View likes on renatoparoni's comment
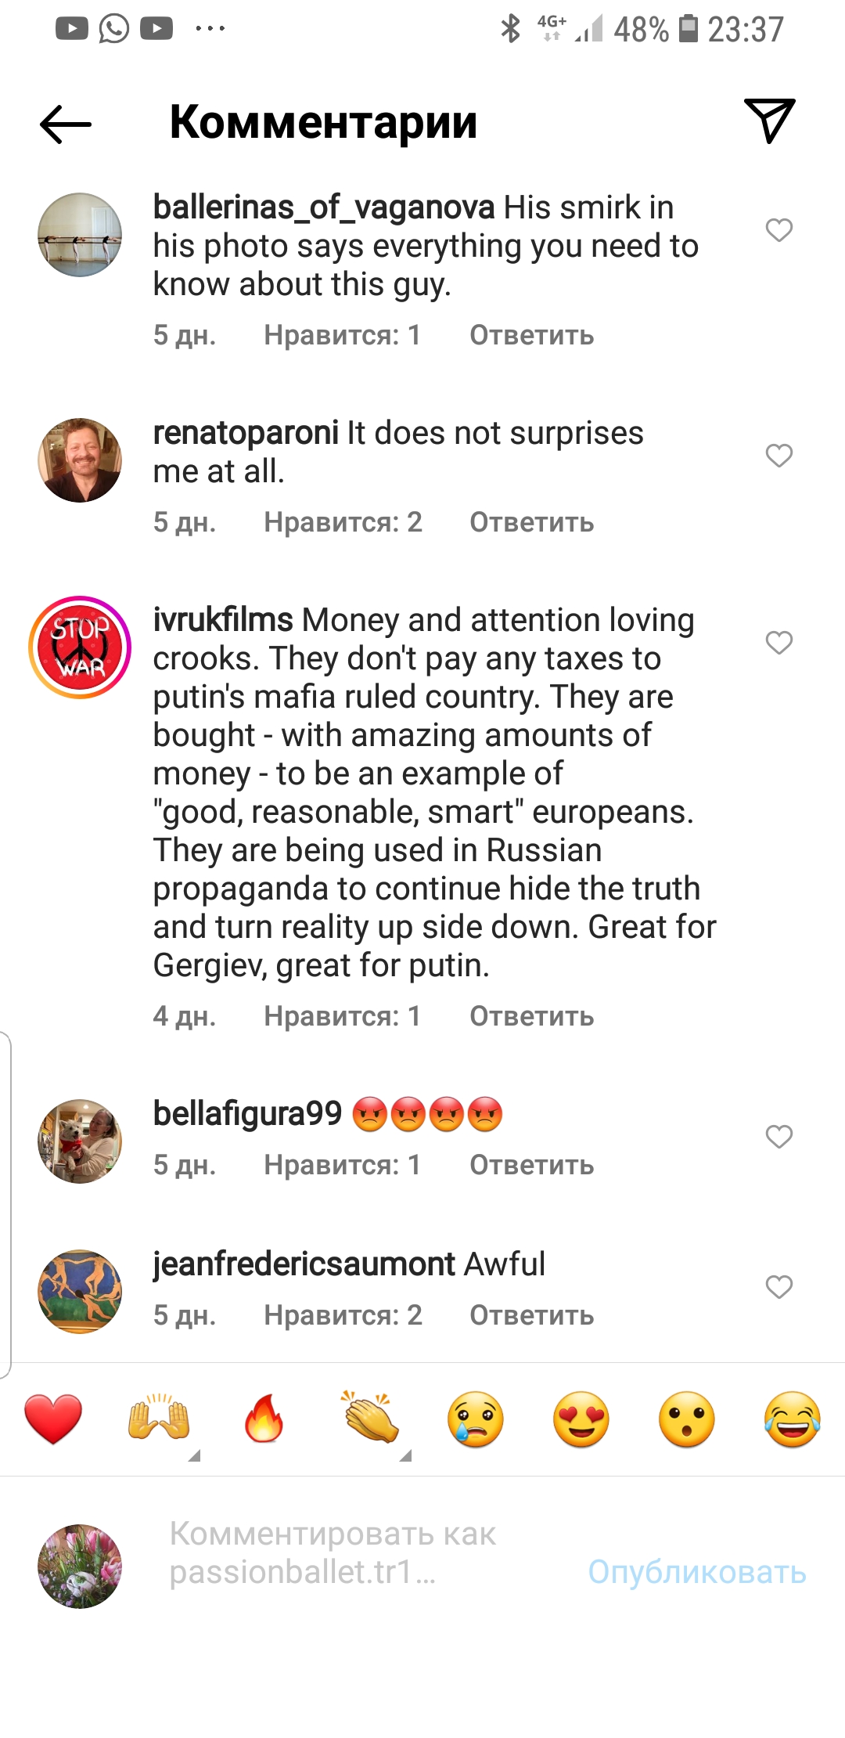 tap(343, 522)
